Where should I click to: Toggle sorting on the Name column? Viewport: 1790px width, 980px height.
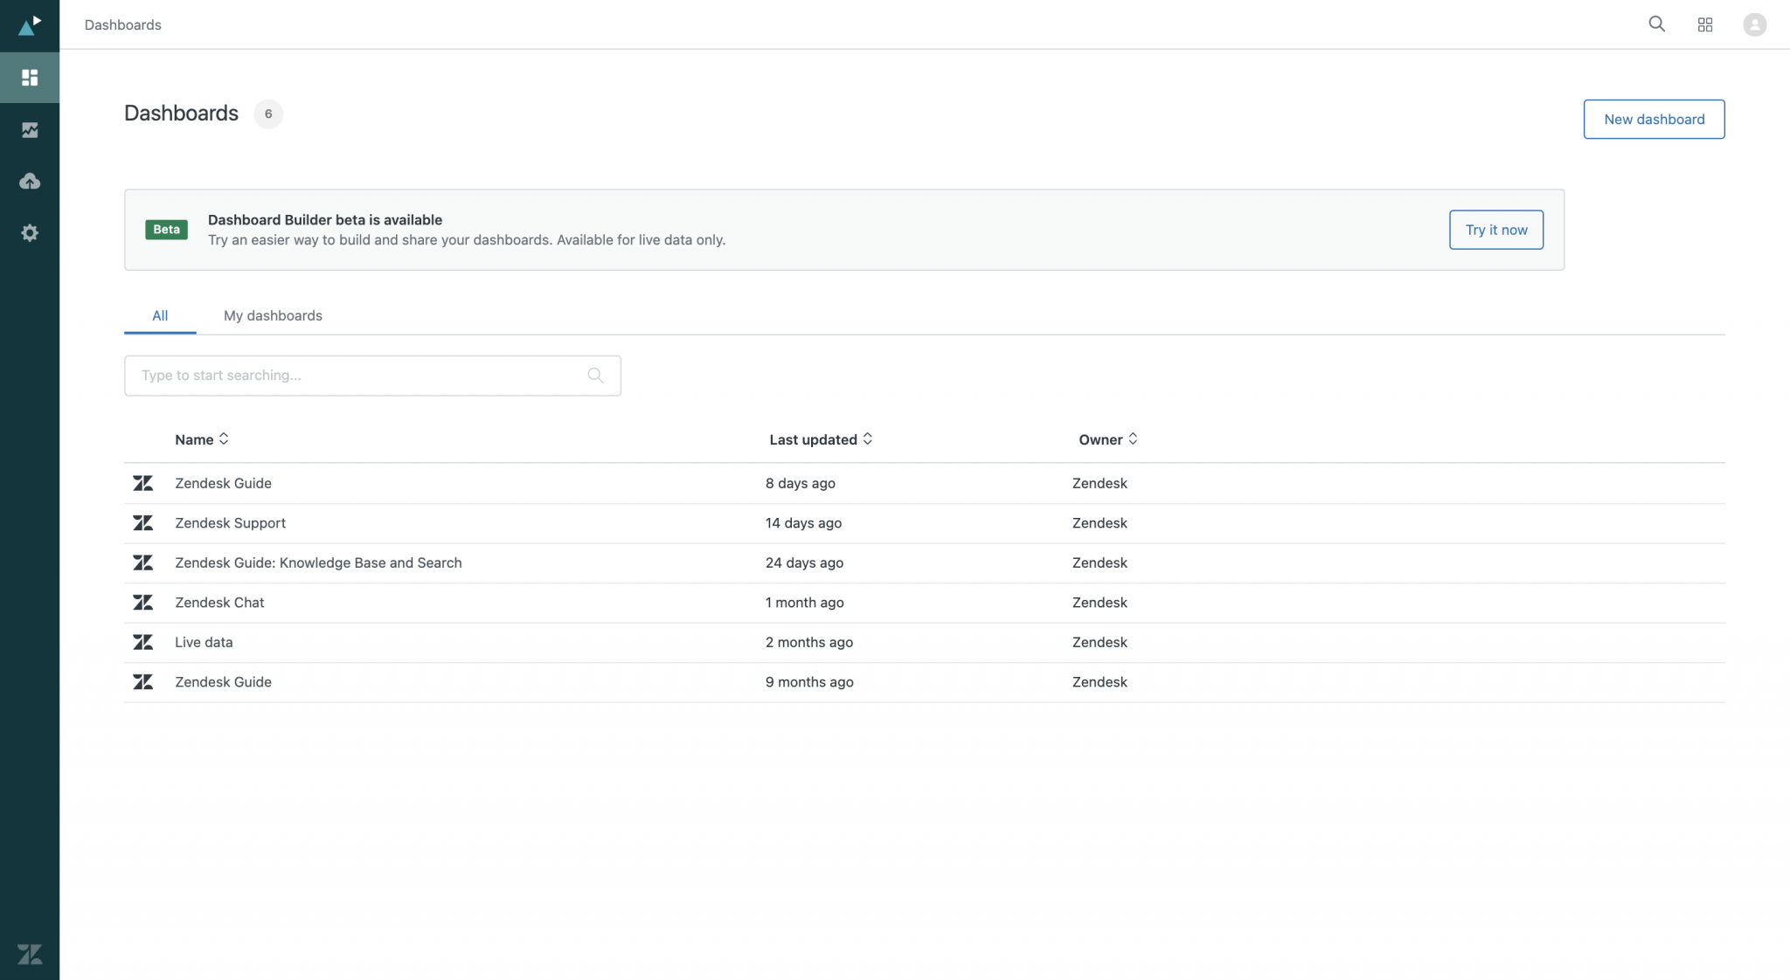(201, 439)
